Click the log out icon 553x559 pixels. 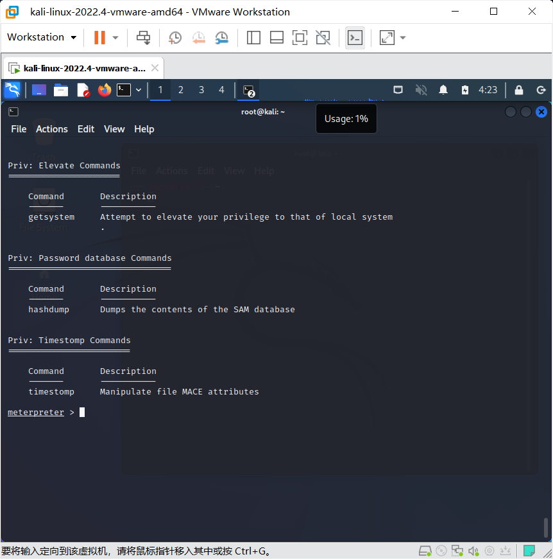(541, 90)
